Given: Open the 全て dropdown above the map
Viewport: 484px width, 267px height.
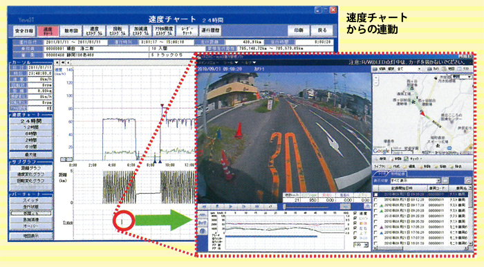Looking at the screenshot, I should point(409,69).
